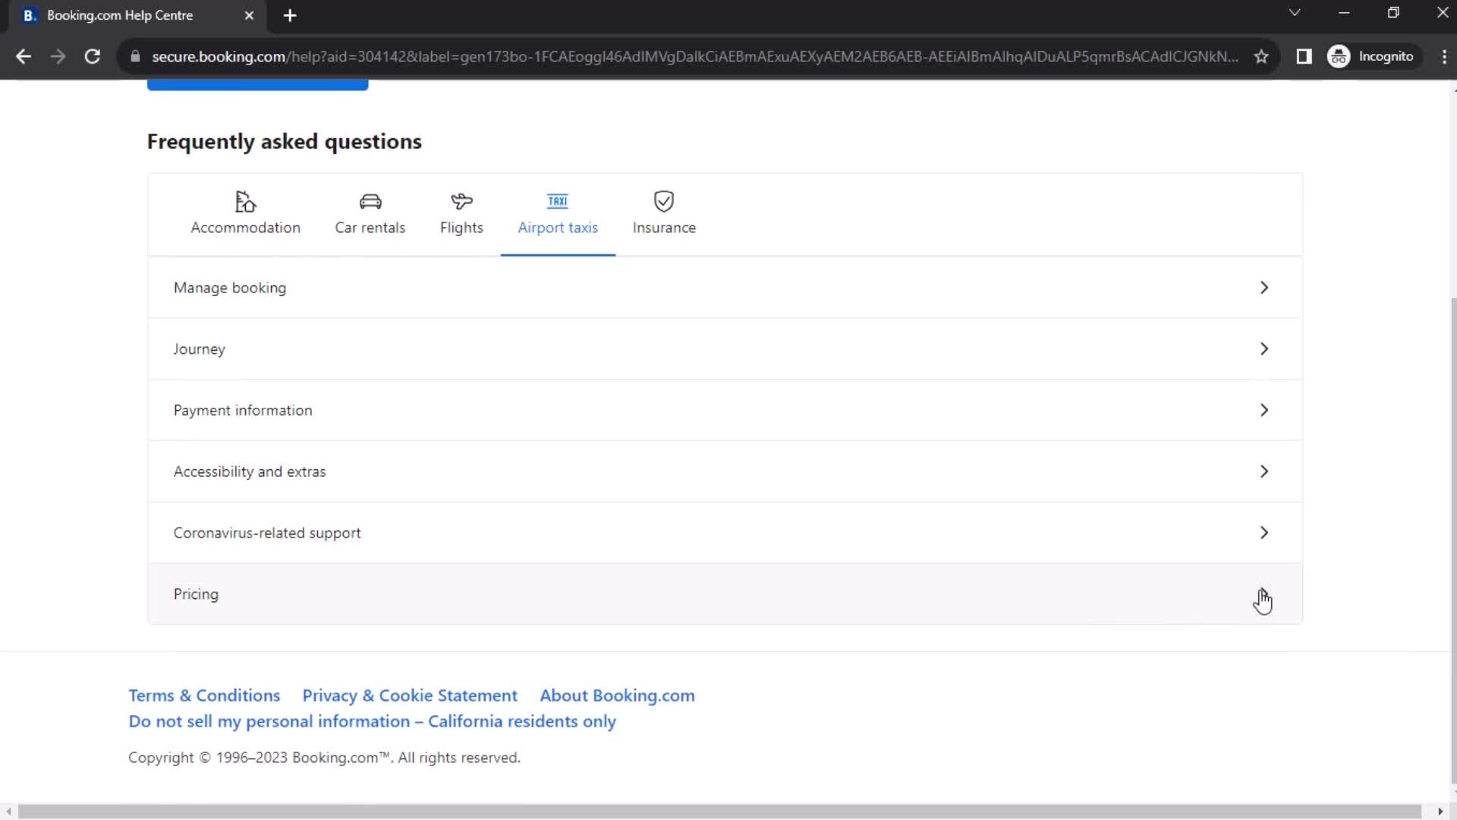
Task: Open the browser side panel icon
Action: (1304, 56)
